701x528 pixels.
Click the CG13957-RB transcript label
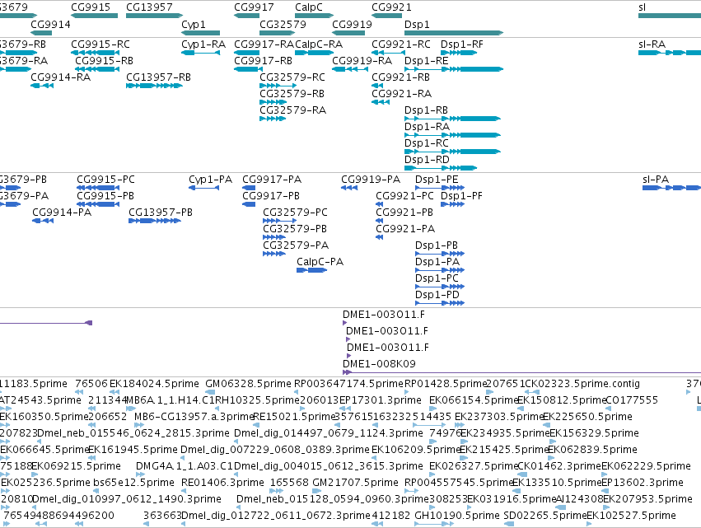(x=158, y=77)
